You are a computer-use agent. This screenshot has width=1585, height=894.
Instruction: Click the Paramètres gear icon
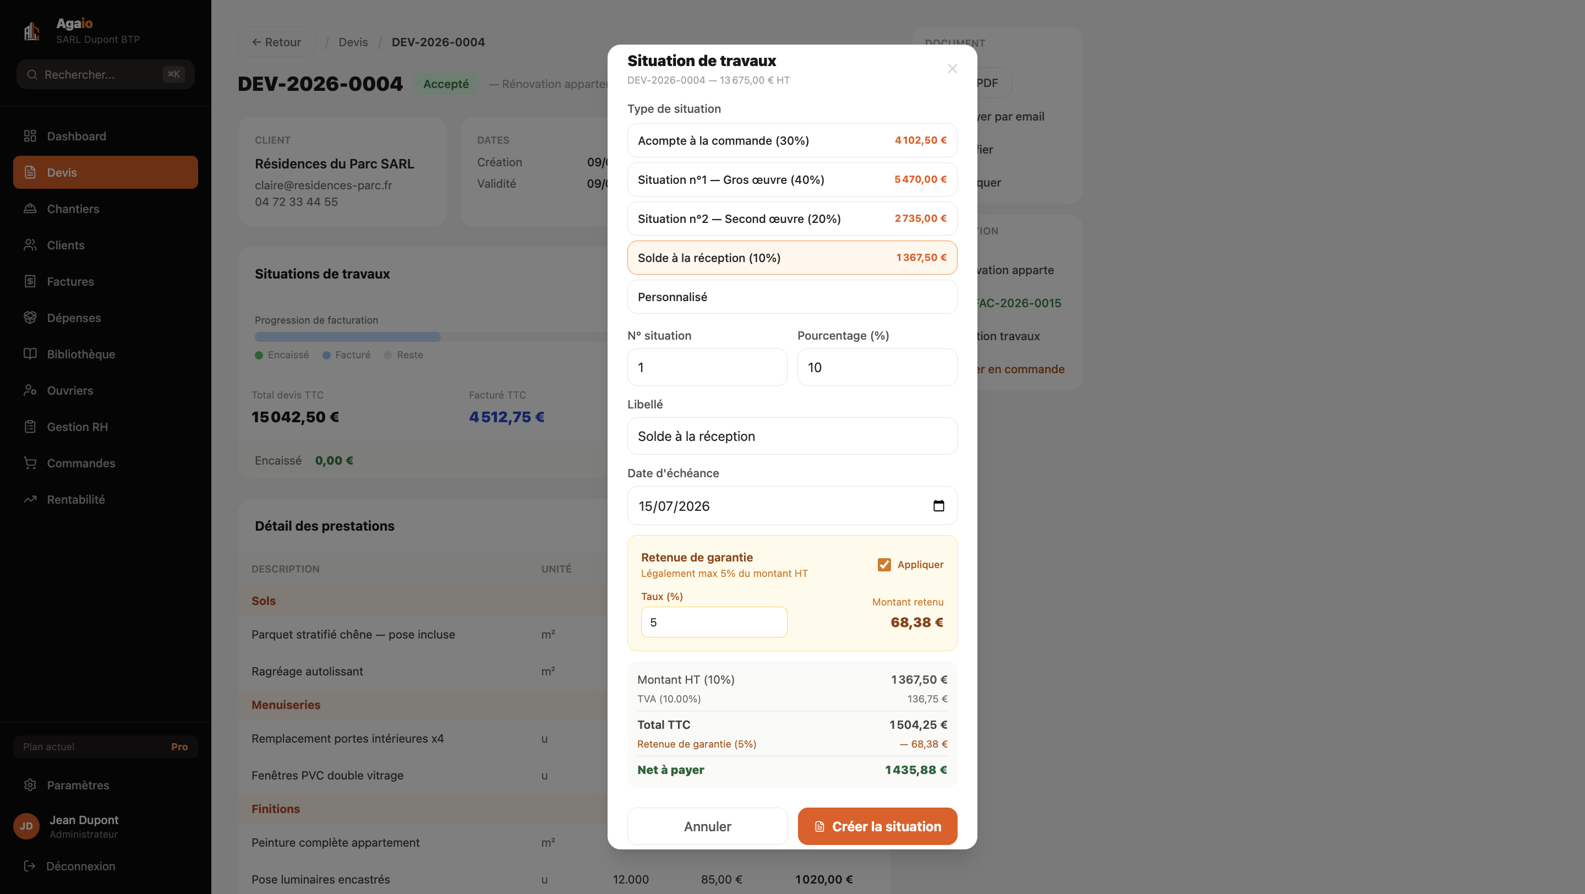click(30, 785)
